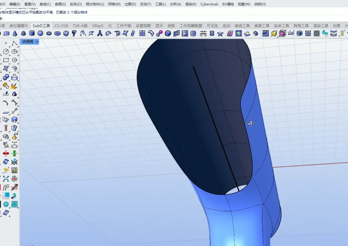Open the BG螺栓 menu
The height and width of the screenshot is (246, 348).
pyautogui.click(x=228, y=4)
